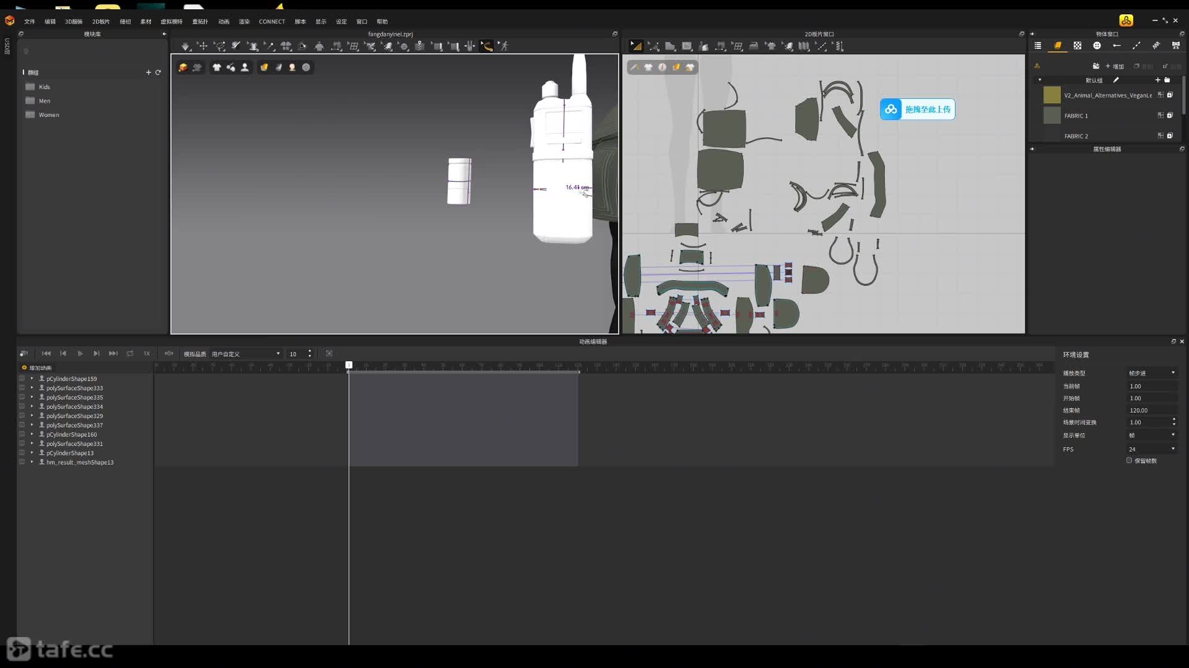Click the camera record icon in animation editor

24,354
